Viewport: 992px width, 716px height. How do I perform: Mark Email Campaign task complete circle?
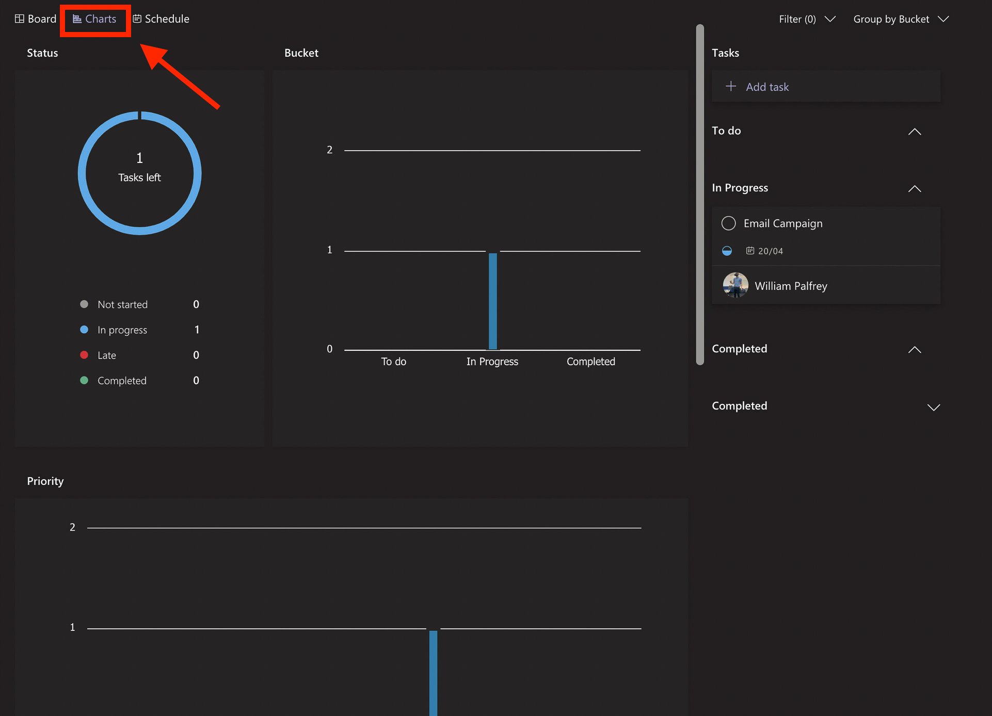click(728, 223)
